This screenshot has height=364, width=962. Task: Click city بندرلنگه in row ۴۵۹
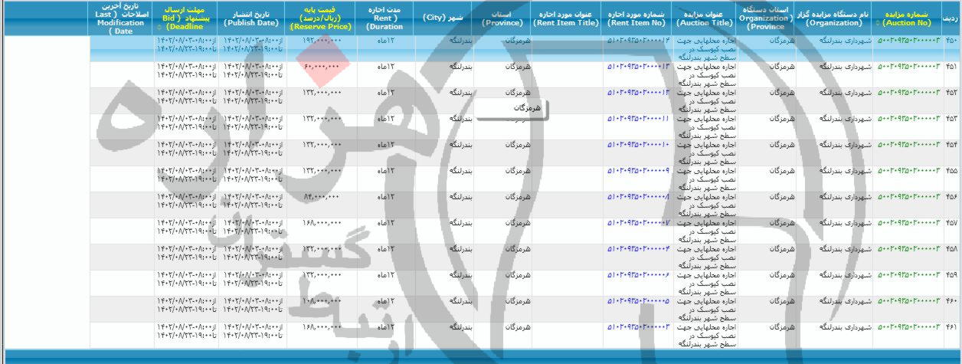[x=461, y=276]
